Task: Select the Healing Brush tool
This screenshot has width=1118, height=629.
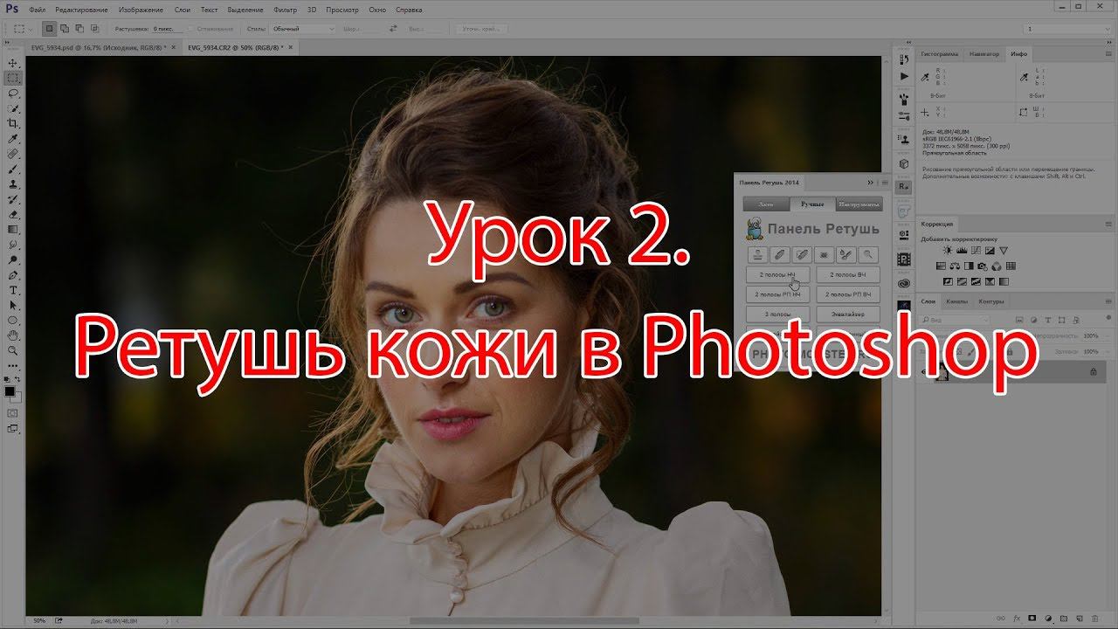Action: 13,154
